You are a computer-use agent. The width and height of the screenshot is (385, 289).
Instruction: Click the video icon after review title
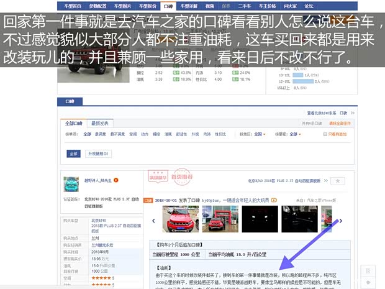[x=274, y=200]
